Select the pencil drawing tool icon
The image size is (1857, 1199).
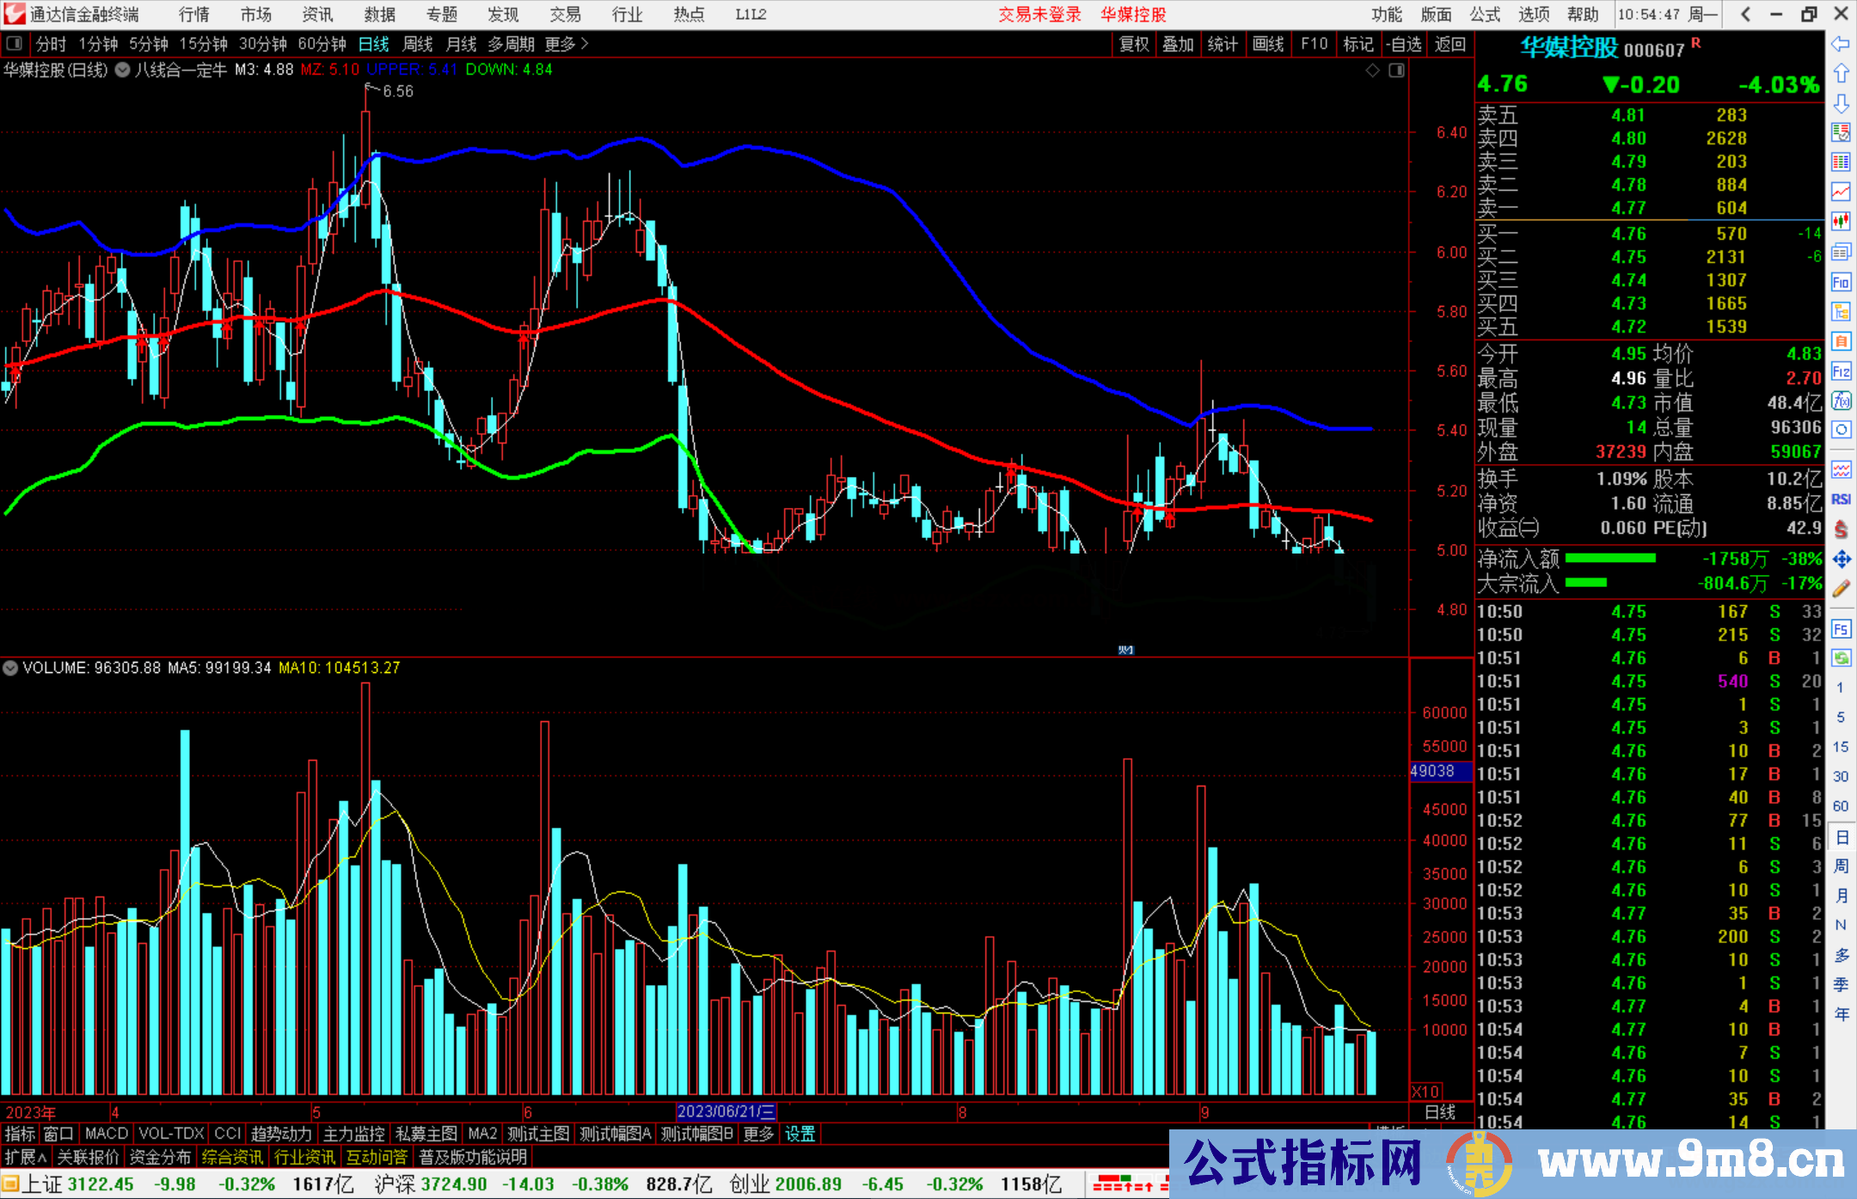(1841, 589)
